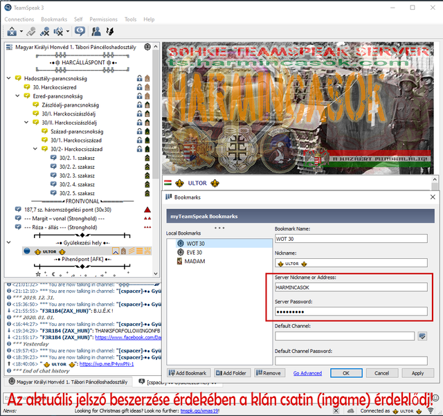The width and height of the screenshot is (443, 416).
Task: Click Go Advanced link
Action: tap(307, 373)
